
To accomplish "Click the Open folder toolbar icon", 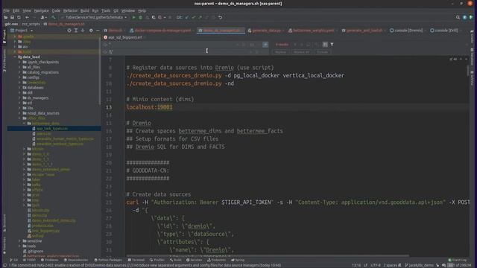I will pyautogui.click(x=5, y=17).
